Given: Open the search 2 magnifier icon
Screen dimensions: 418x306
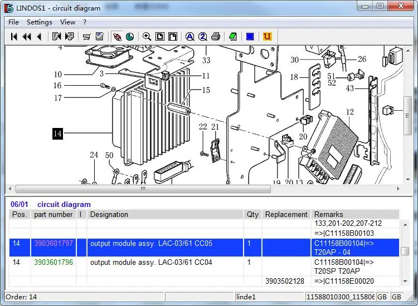Looking at the screenshot, I should click(x=203, y=37).
